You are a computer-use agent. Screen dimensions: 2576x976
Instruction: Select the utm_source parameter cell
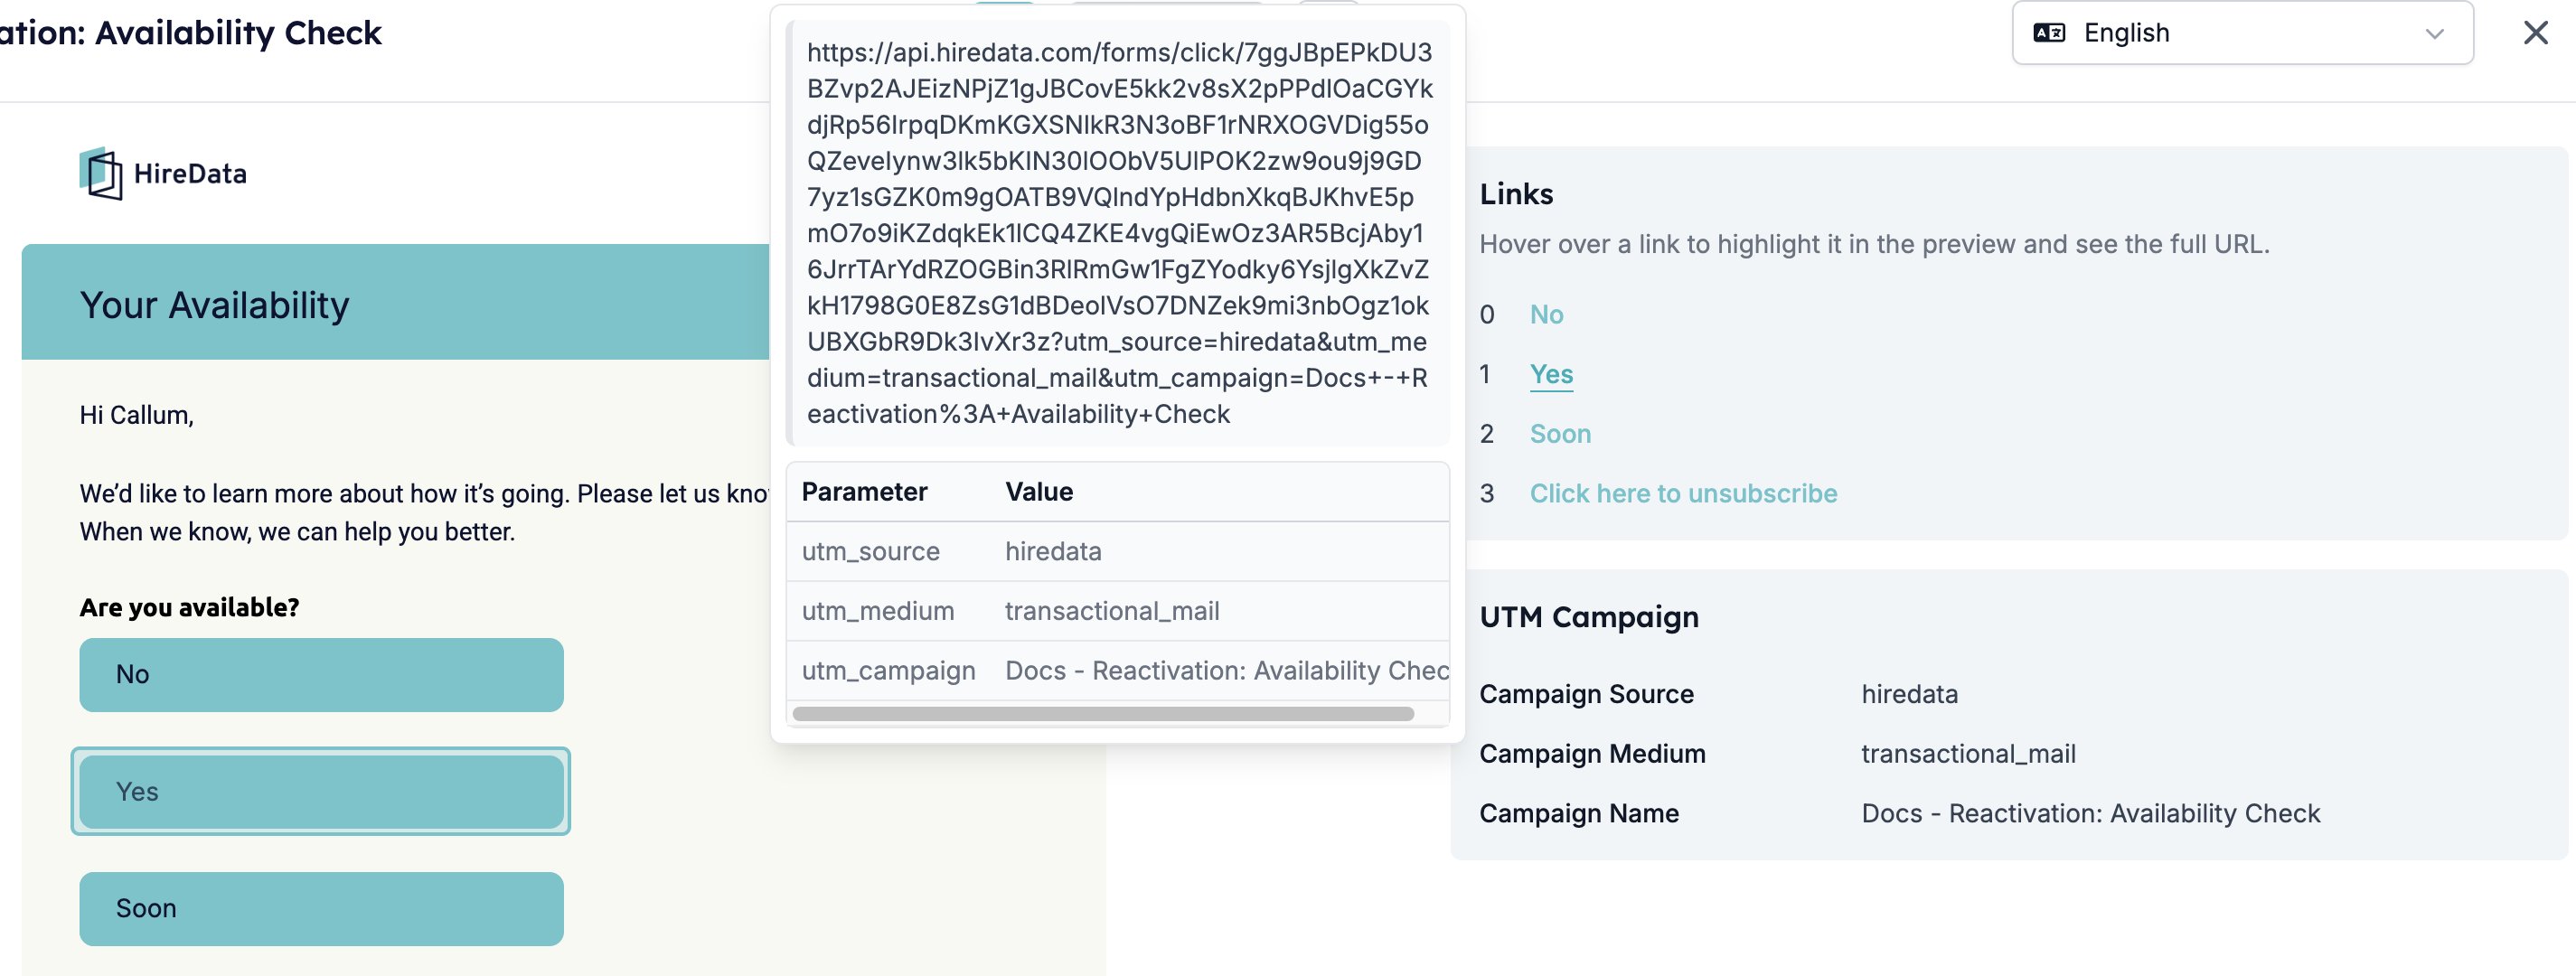[870, 551]
